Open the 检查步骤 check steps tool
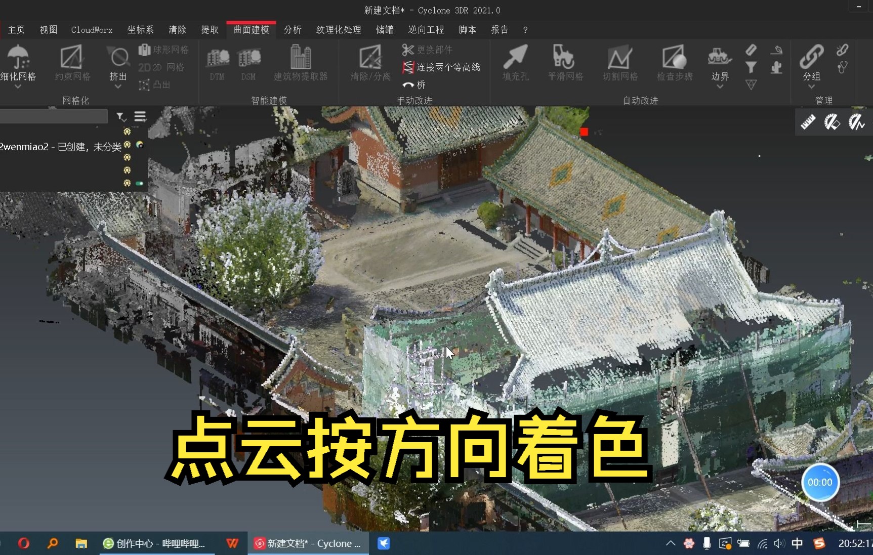The width and height of the screenshot is (873, 555). click(675, 63)
